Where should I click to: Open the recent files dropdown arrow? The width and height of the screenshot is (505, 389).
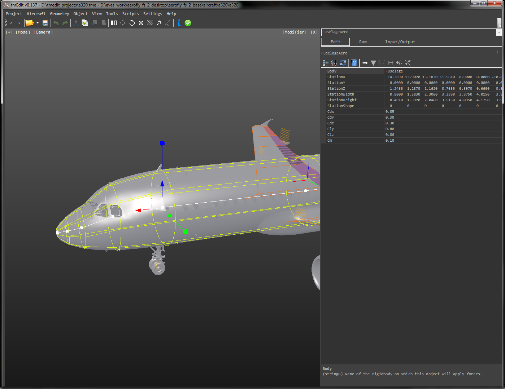click(x=37, y=23)
